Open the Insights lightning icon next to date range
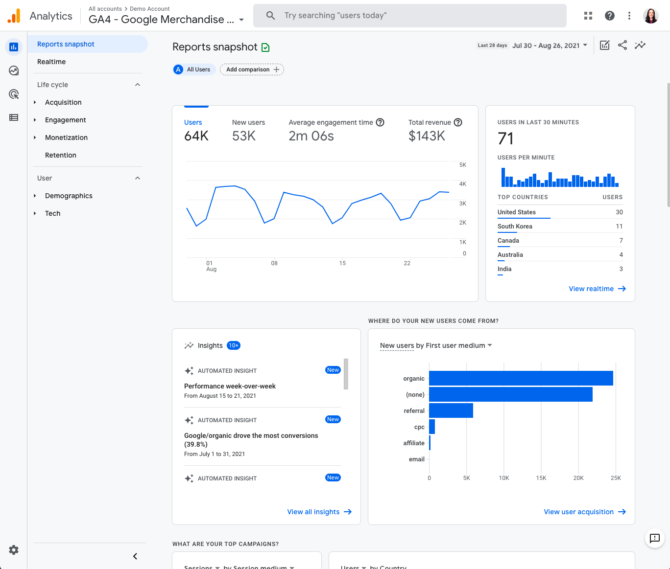 tap(640, 45)
